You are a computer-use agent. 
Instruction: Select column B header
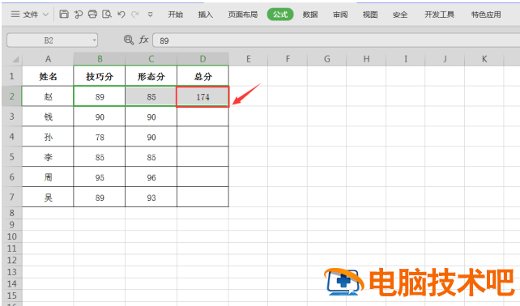click(100, 59)
